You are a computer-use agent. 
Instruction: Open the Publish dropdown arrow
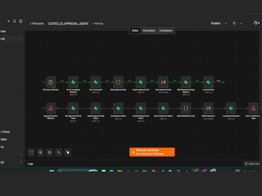pyautogui.click(x=226, y=23)
